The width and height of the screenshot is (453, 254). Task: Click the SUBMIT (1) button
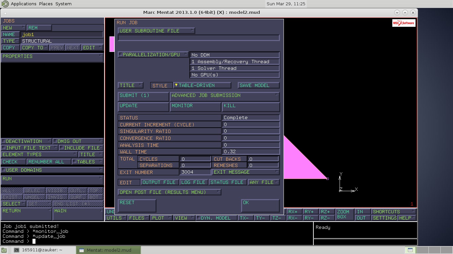[143, 97]
